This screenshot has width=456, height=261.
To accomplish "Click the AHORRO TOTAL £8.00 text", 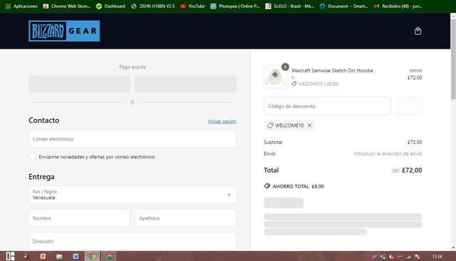I will click(x=298, y=186).
